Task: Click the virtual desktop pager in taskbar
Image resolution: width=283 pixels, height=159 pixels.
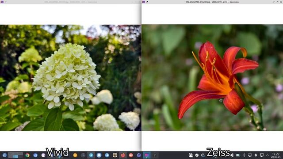Action: (15, 155)
